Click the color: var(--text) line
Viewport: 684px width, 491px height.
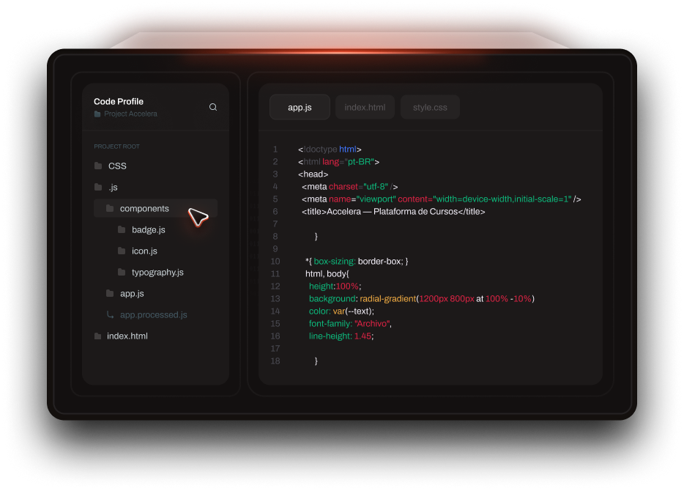click(x=341, y=311)
